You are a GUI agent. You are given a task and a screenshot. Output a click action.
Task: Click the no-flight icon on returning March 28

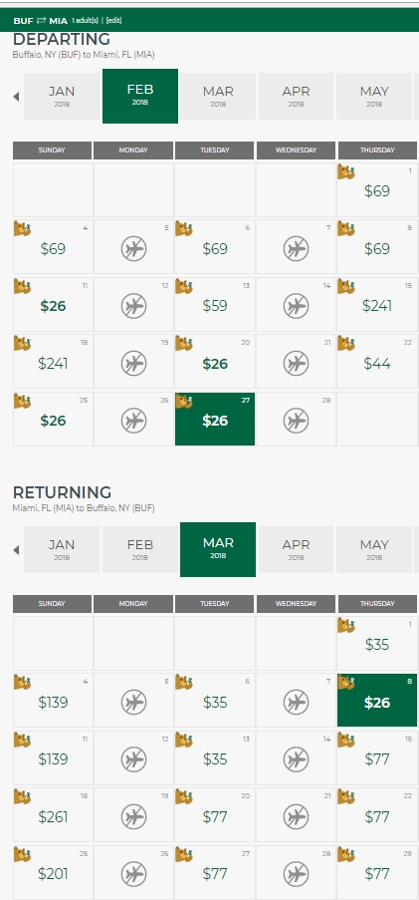coord(296,874)
